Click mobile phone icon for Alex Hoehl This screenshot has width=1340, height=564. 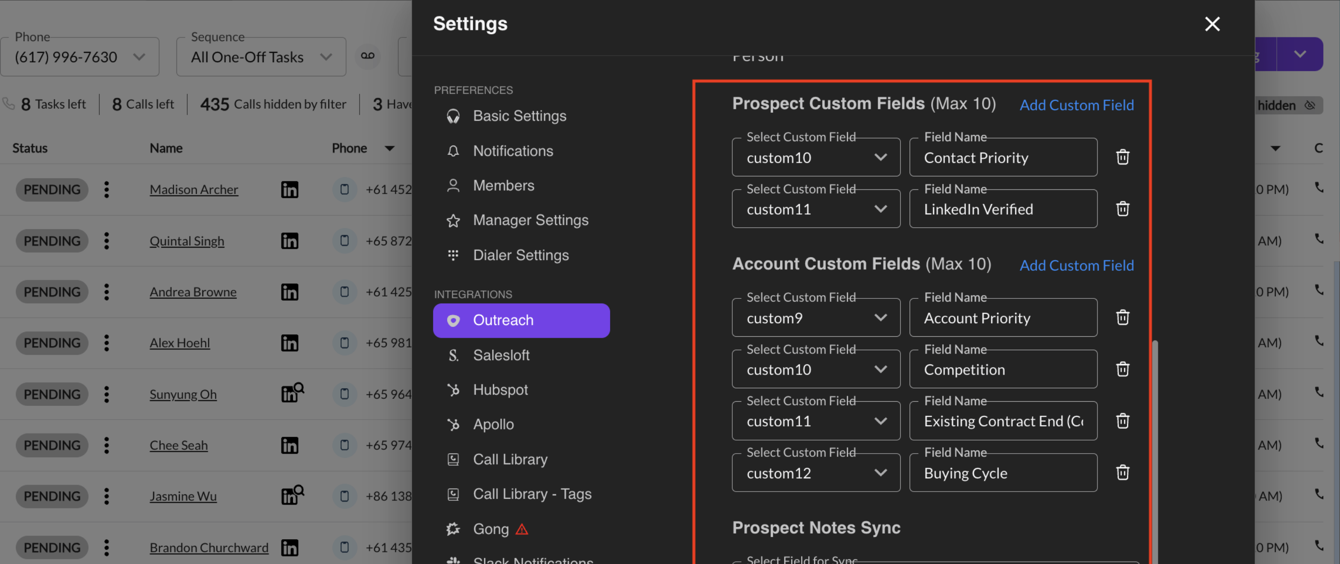(344, 343)
